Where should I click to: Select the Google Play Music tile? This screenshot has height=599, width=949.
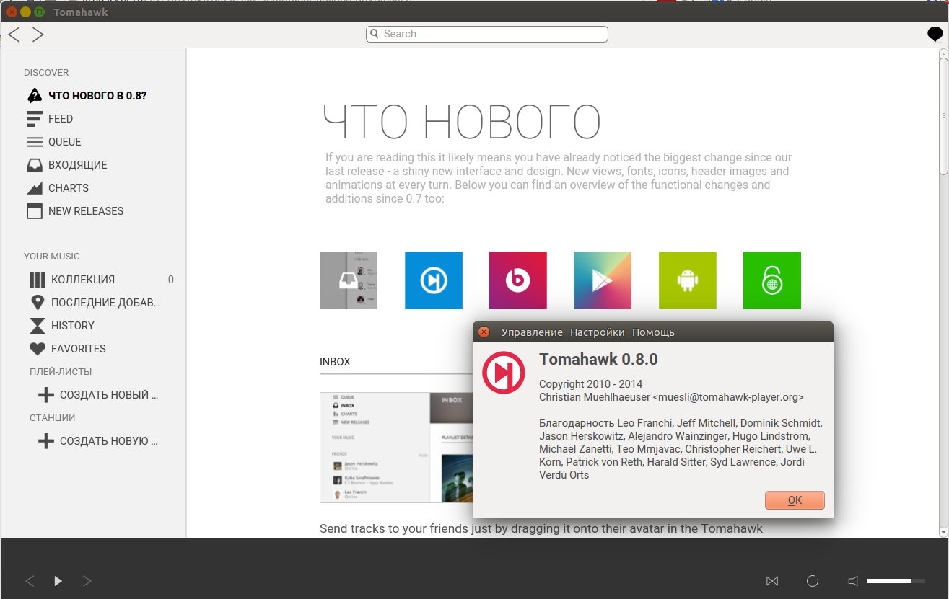603,280
